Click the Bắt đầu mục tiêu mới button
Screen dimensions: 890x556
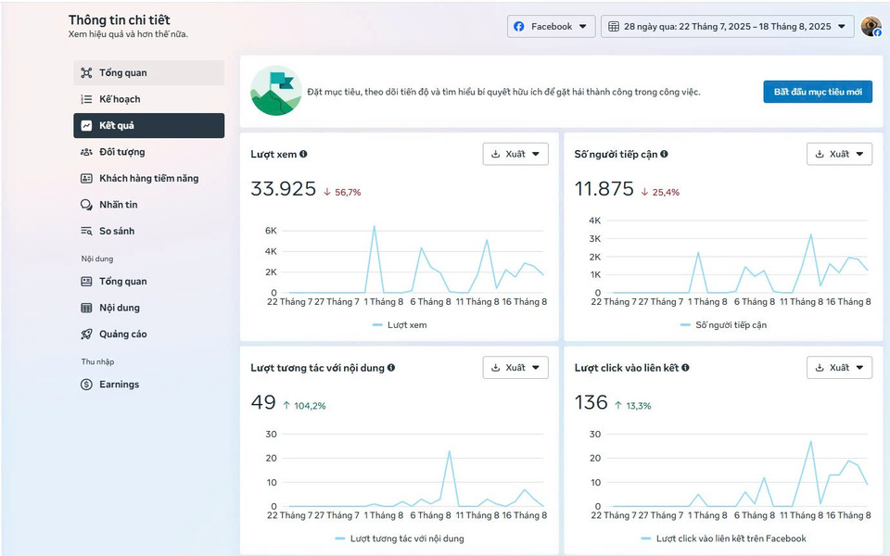tap(817, 92)
